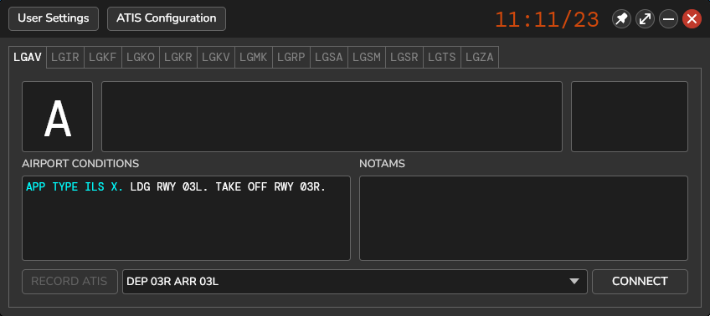
Task: Switch to the LGIR tab
Action: pos(65,58)
